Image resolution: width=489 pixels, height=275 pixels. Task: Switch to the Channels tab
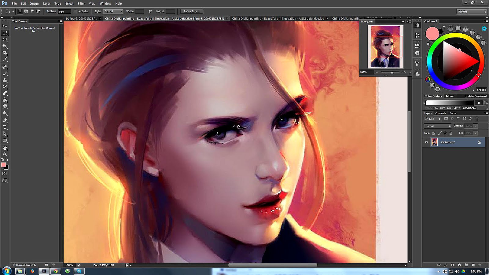pos(440,113)
